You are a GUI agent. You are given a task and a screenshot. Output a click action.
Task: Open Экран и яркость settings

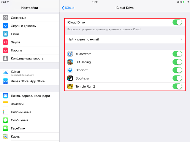(30, 26)
